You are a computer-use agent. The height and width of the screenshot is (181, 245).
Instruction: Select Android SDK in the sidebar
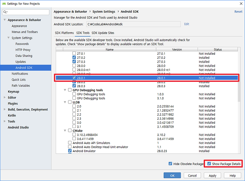[x=26, y=68]
